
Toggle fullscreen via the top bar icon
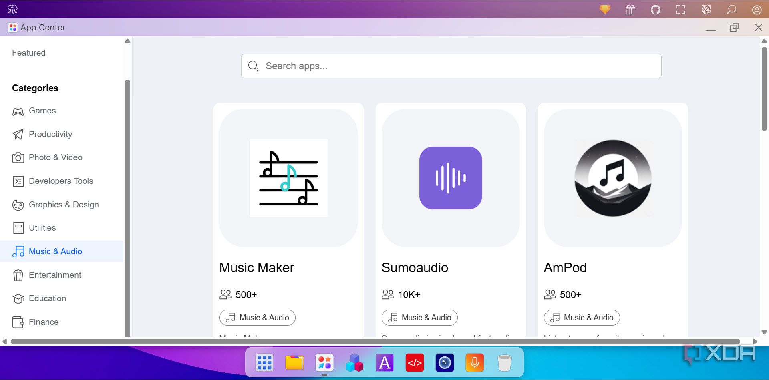tap(681, 9)
